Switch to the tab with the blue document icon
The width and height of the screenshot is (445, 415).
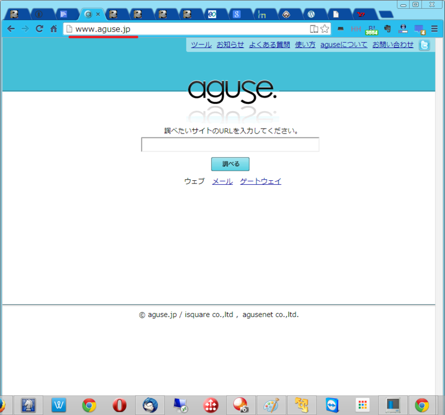tap(67, 14)
